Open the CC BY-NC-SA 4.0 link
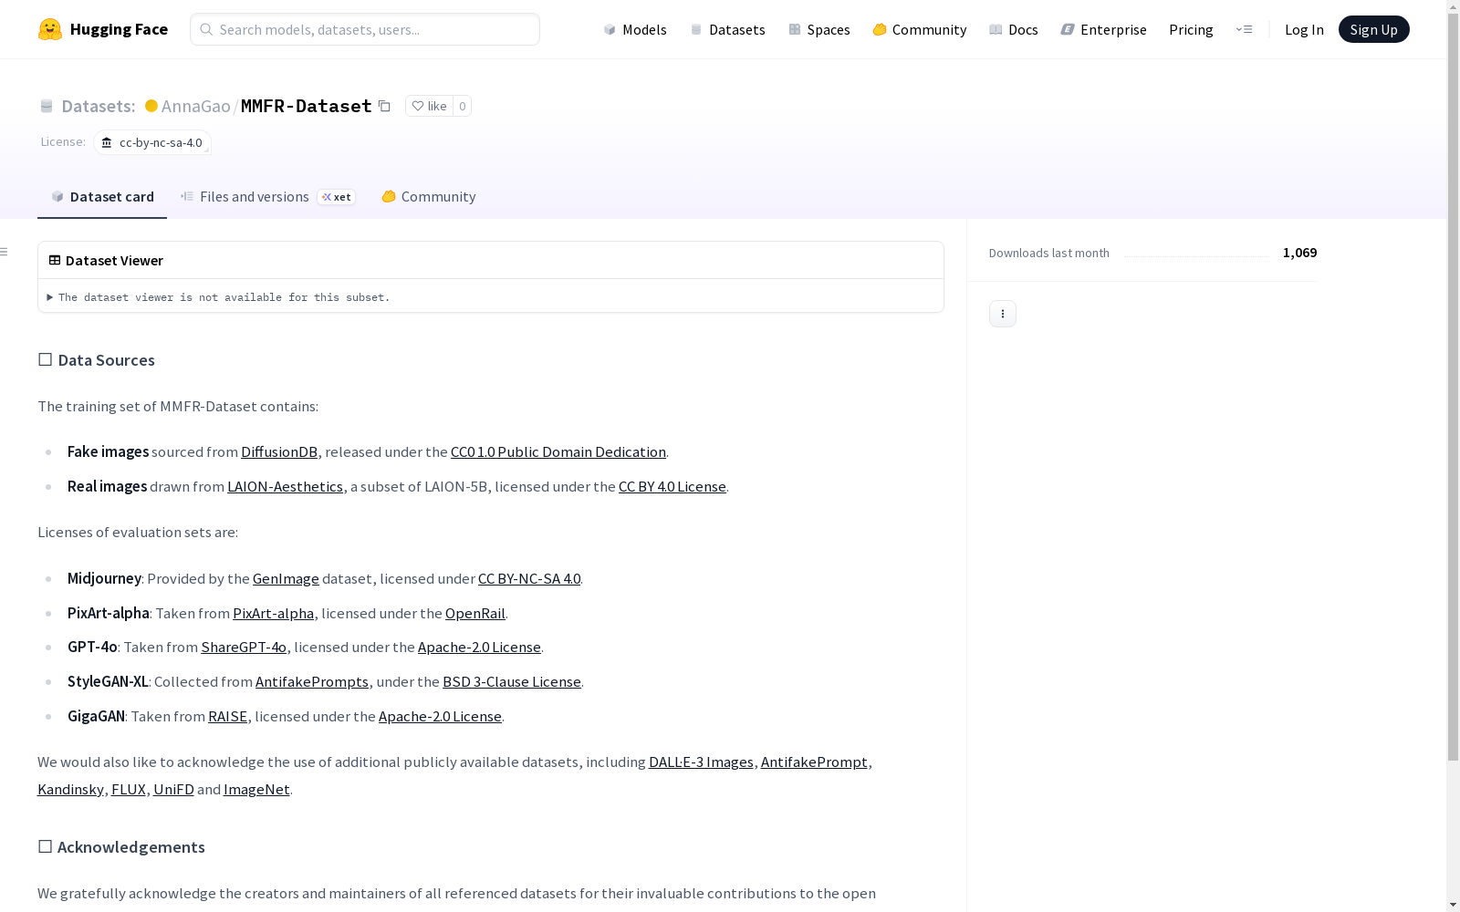The image size is (1460, 912). [529, 579]
